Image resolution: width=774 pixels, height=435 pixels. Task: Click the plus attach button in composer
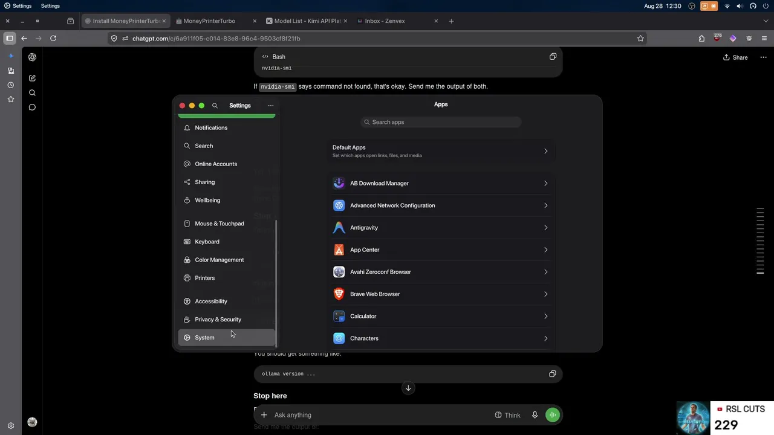pyautogui.click(x=264, y=415)
